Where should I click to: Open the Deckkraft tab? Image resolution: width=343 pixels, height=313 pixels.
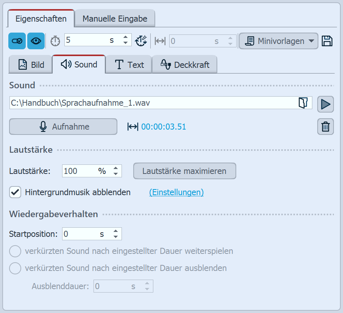[x=184, y=65]
